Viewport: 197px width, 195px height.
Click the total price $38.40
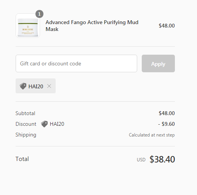pos(162,159)
